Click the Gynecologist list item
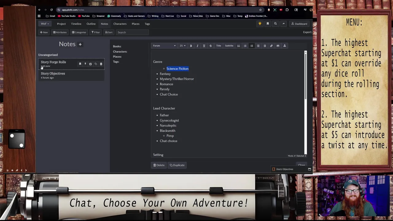 point(169,120)
